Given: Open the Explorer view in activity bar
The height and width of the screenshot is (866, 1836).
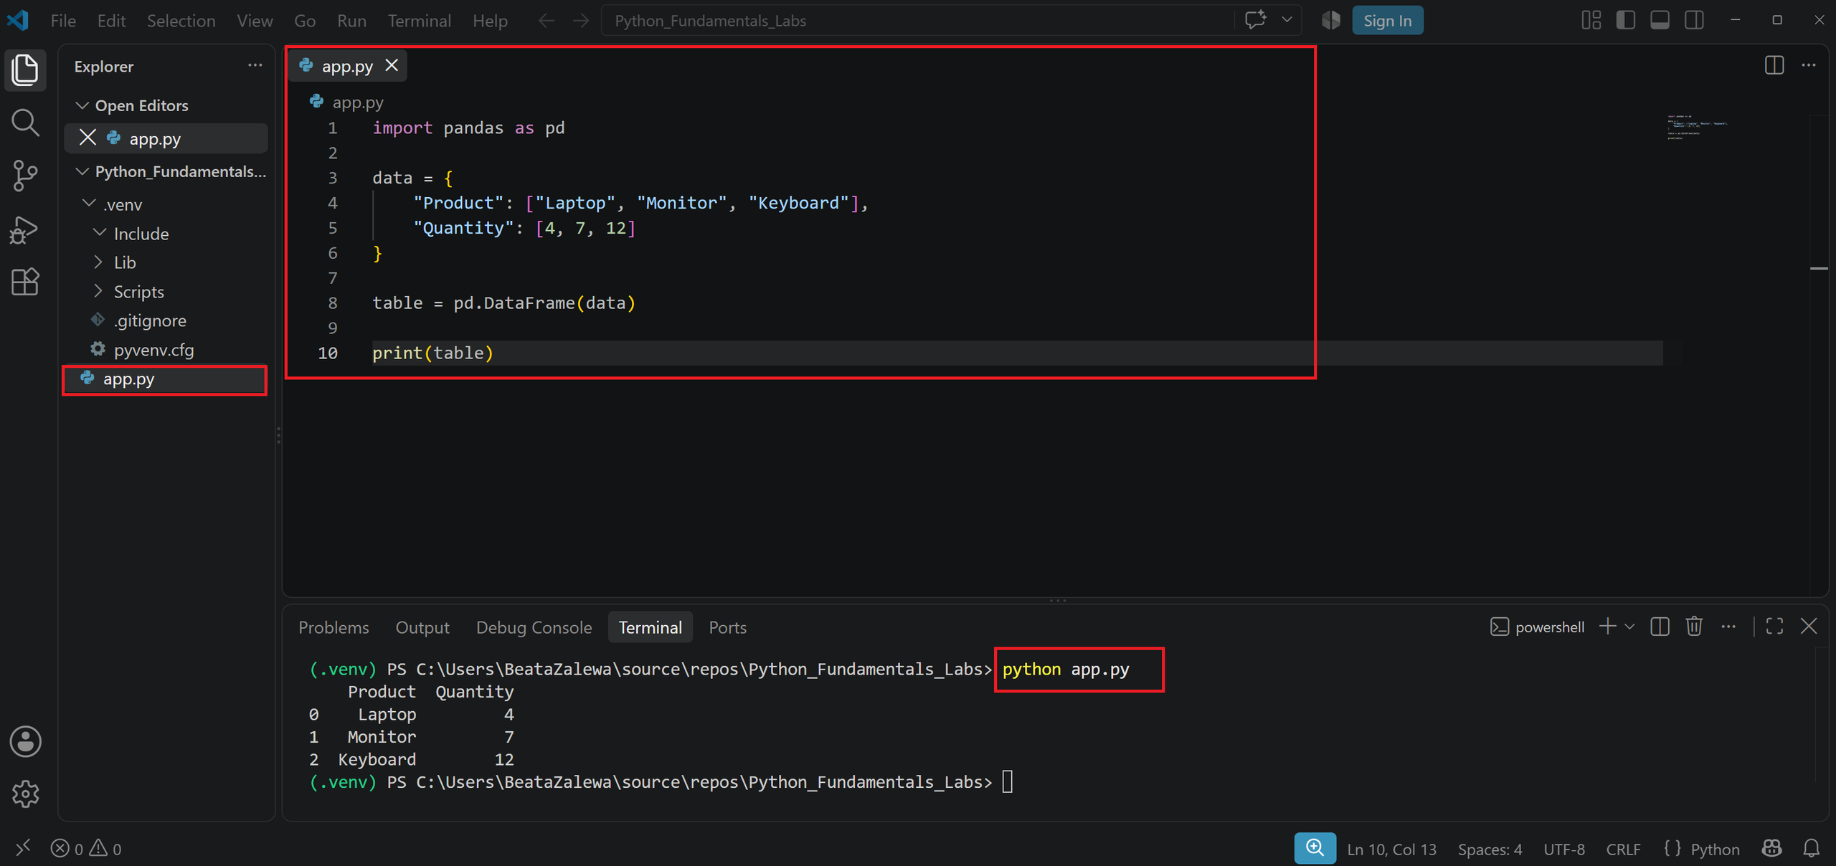Looking at the screenshot, I should click(25, 70).
